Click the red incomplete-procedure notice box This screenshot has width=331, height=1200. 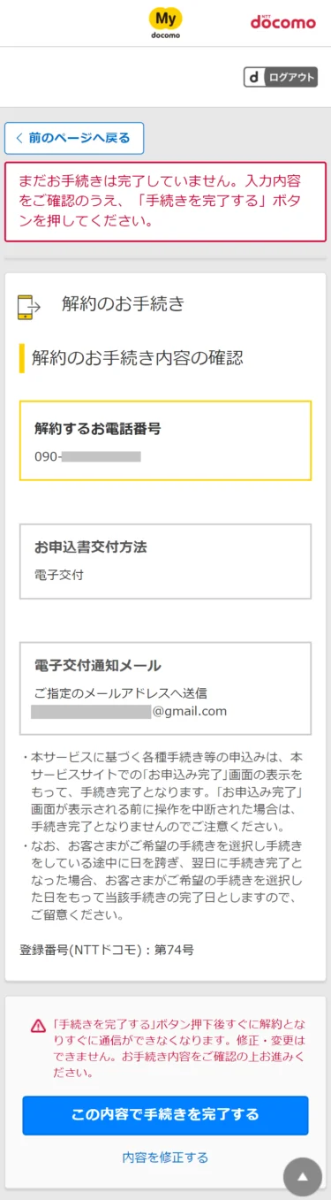click(165, 202)
